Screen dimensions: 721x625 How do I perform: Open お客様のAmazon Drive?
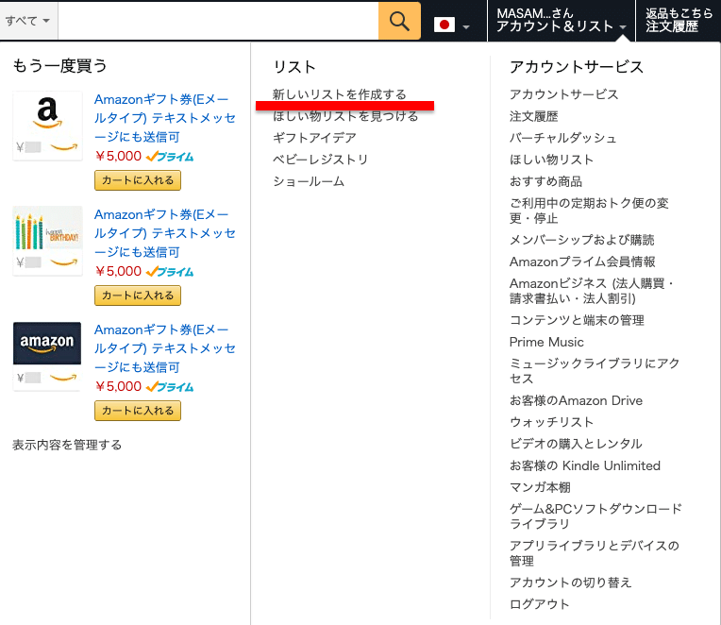tap(576, 400)
